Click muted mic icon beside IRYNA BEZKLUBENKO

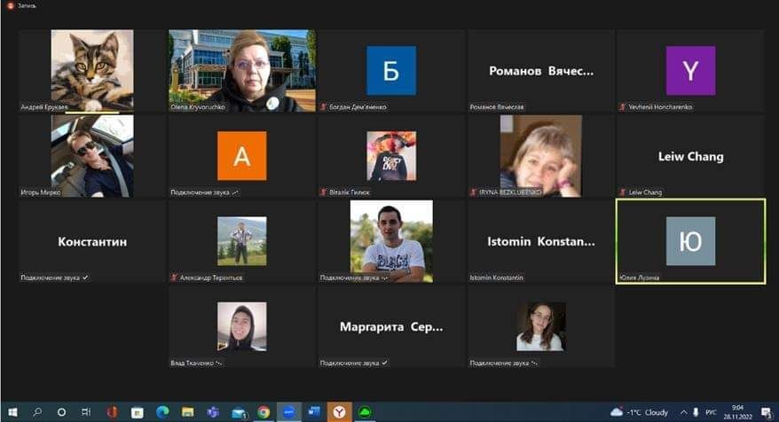pos(473,192)
